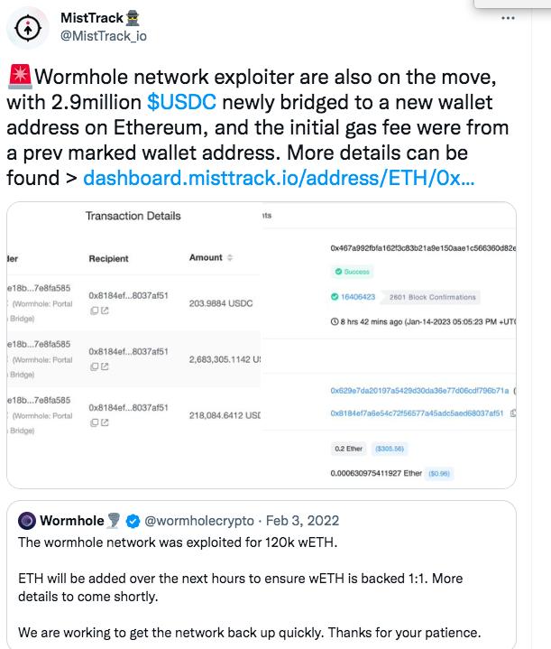Click the MistTrack profile avatar
Image resolution: width=551 pixels, height=649 pixels.
27,28
